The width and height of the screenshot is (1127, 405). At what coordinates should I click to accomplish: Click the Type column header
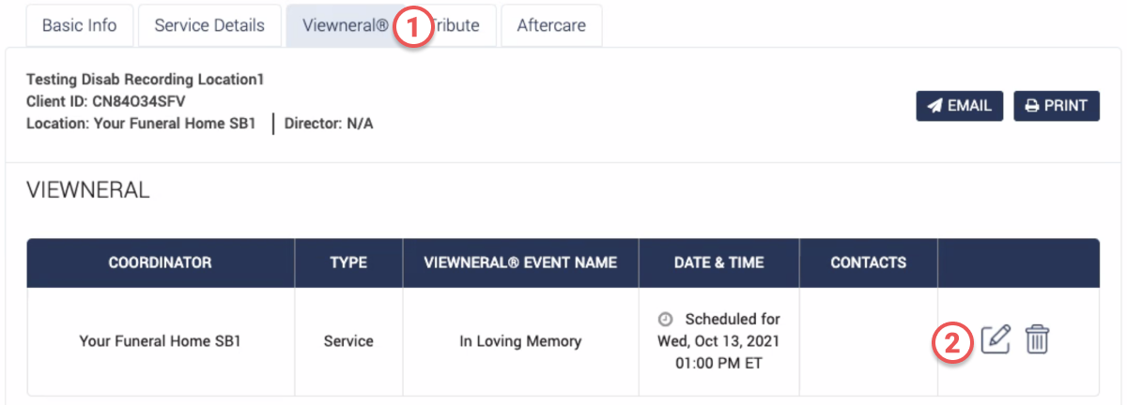(348, 262)
